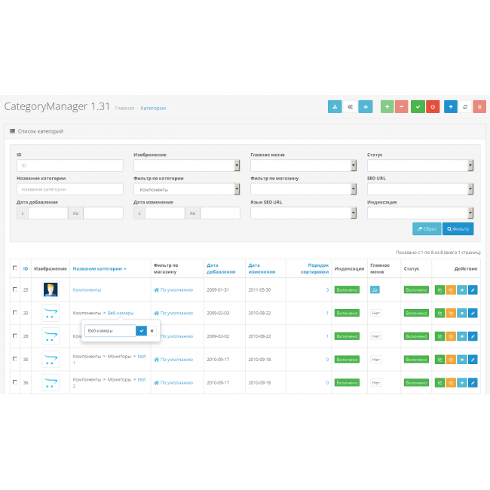Viewport: 490px width, 490px height.
Task: Check the checkbox for row ID 25
Action: (x=15, y=289)
